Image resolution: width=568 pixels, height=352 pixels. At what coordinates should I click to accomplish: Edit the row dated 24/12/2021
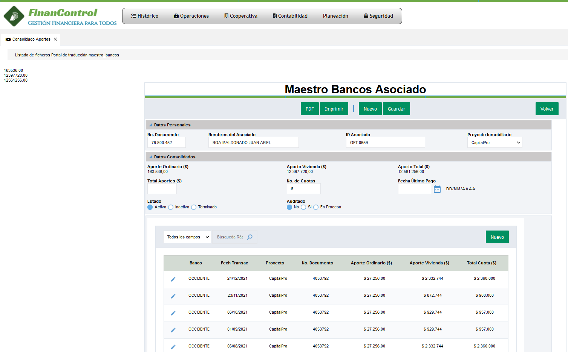pos(173,279)
